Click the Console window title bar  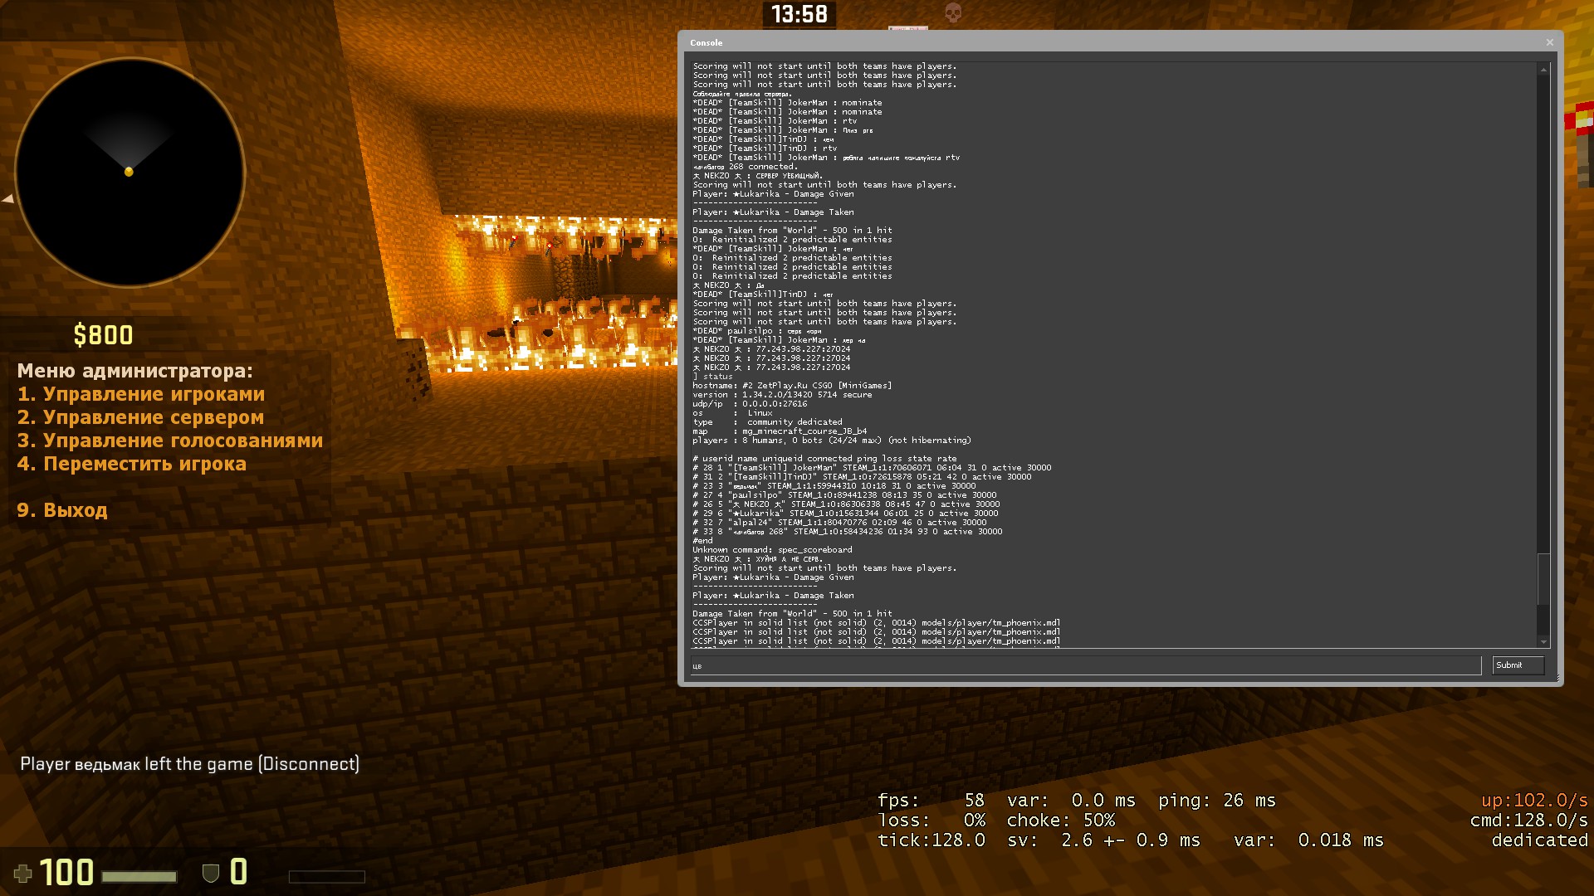(1079, 42)
